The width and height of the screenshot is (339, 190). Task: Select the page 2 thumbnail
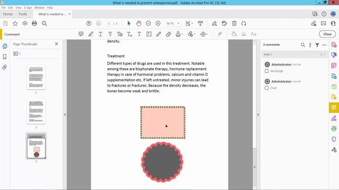pos(36,111)
